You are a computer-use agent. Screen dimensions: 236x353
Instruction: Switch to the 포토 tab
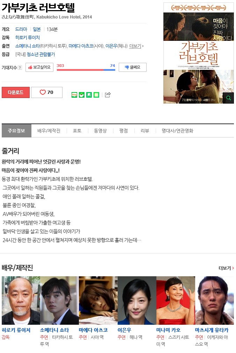[x=77, y=131]
